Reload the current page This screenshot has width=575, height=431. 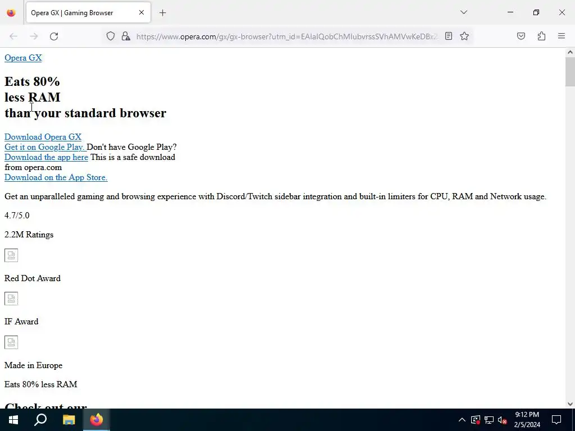pos(54,36)
